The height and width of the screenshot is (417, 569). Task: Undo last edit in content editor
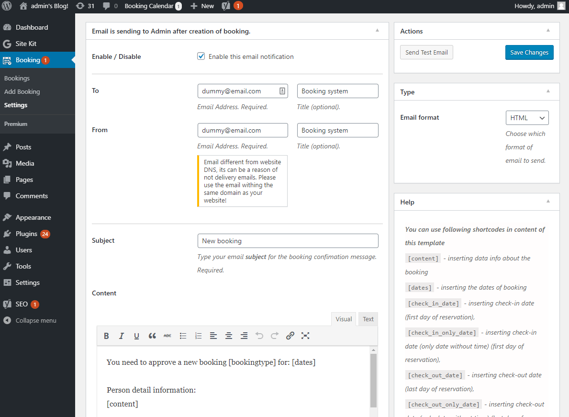coord(259,336)
